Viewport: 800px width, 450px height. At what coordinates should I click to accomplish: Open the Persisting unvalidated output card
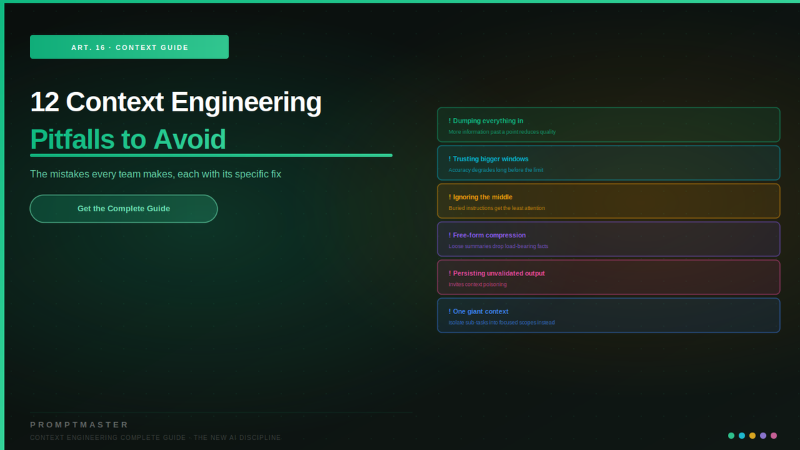608,277
